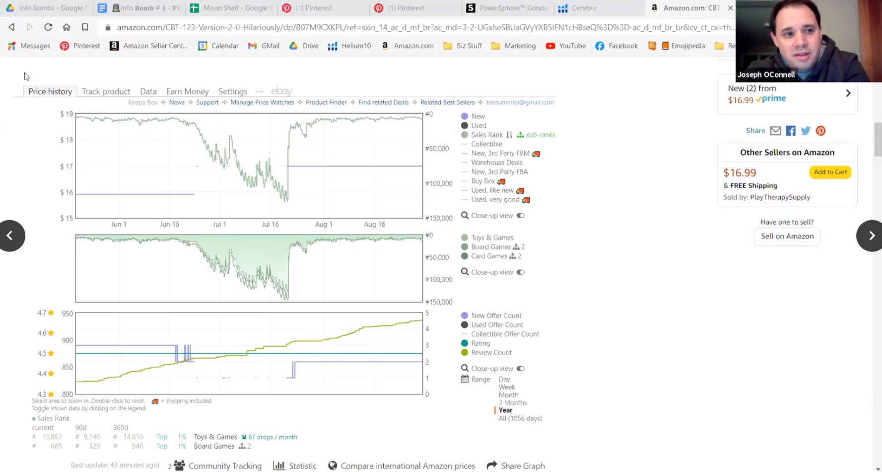Open Community Tracking people icon
This screenshot has width=882, height=472.
[x=179, y=466]
